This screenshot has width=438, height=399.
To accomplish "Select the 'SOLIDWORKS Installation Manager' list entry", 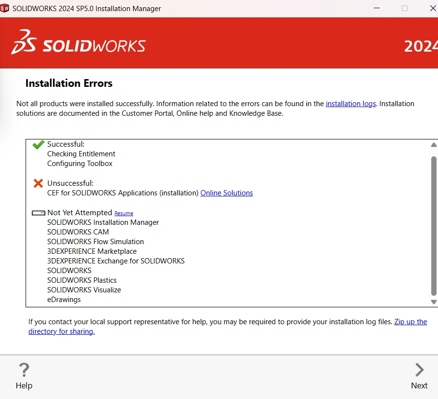I will tap(103, 222).
